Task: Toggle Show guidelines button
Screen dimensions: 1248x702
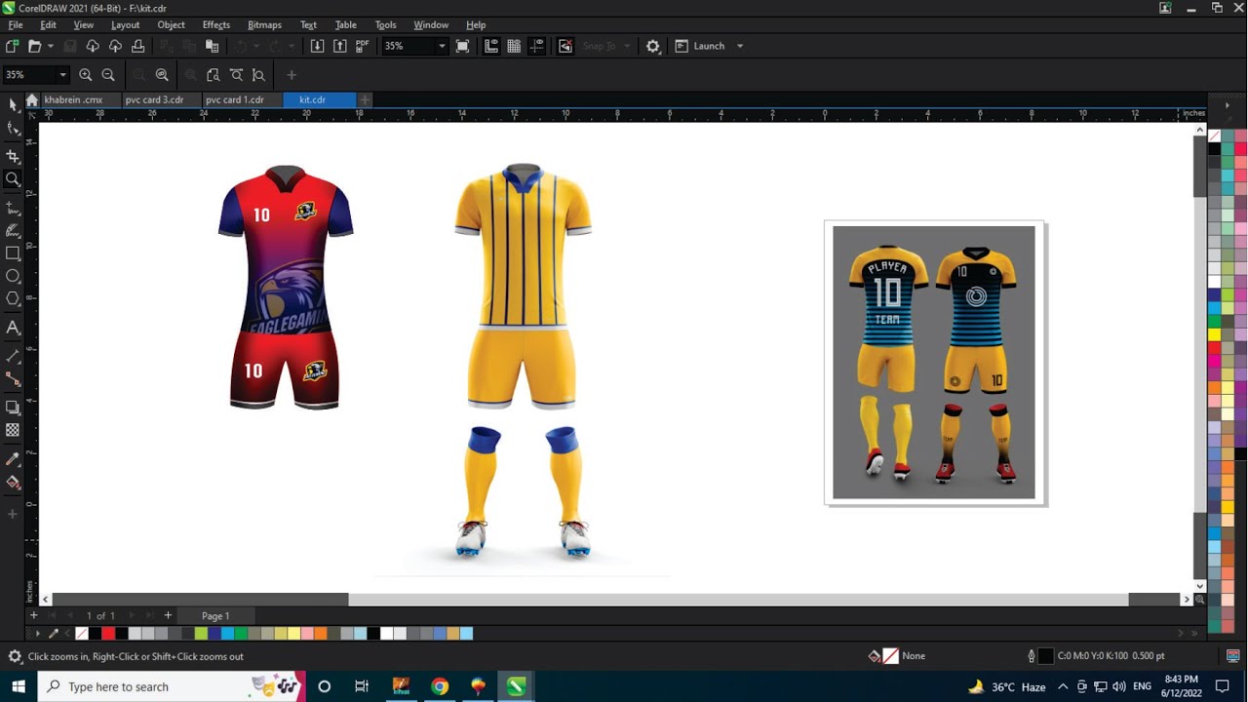Action: coord(536,46)
